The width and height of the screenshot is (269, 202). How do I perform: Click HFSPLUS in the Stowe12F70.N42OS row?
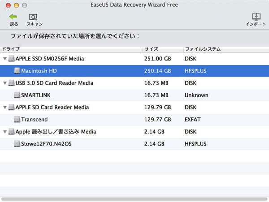tap(195, 144)
